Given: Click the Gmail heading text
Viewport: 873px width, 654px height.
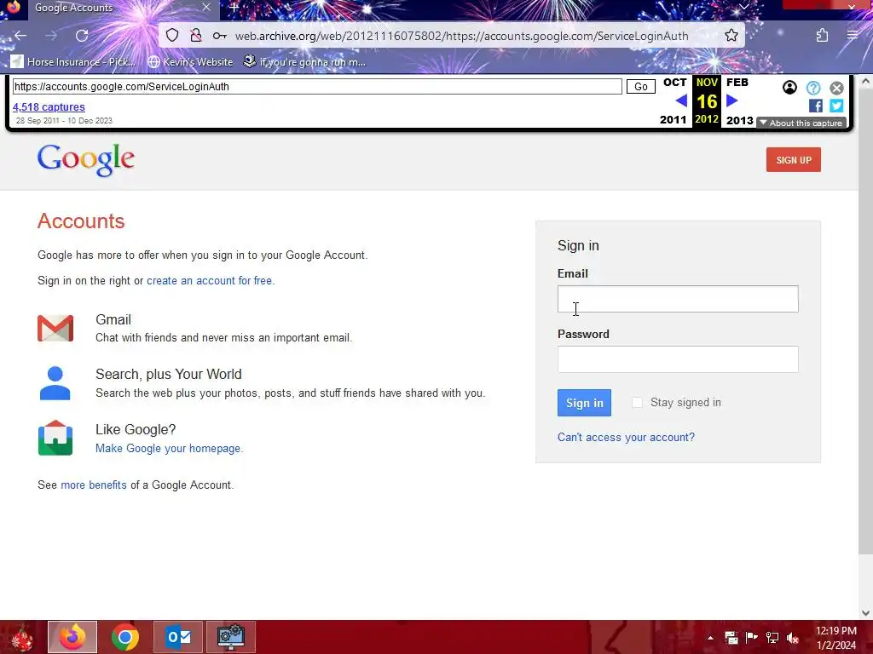Looking at the screenshot, I should coord(113,320).
